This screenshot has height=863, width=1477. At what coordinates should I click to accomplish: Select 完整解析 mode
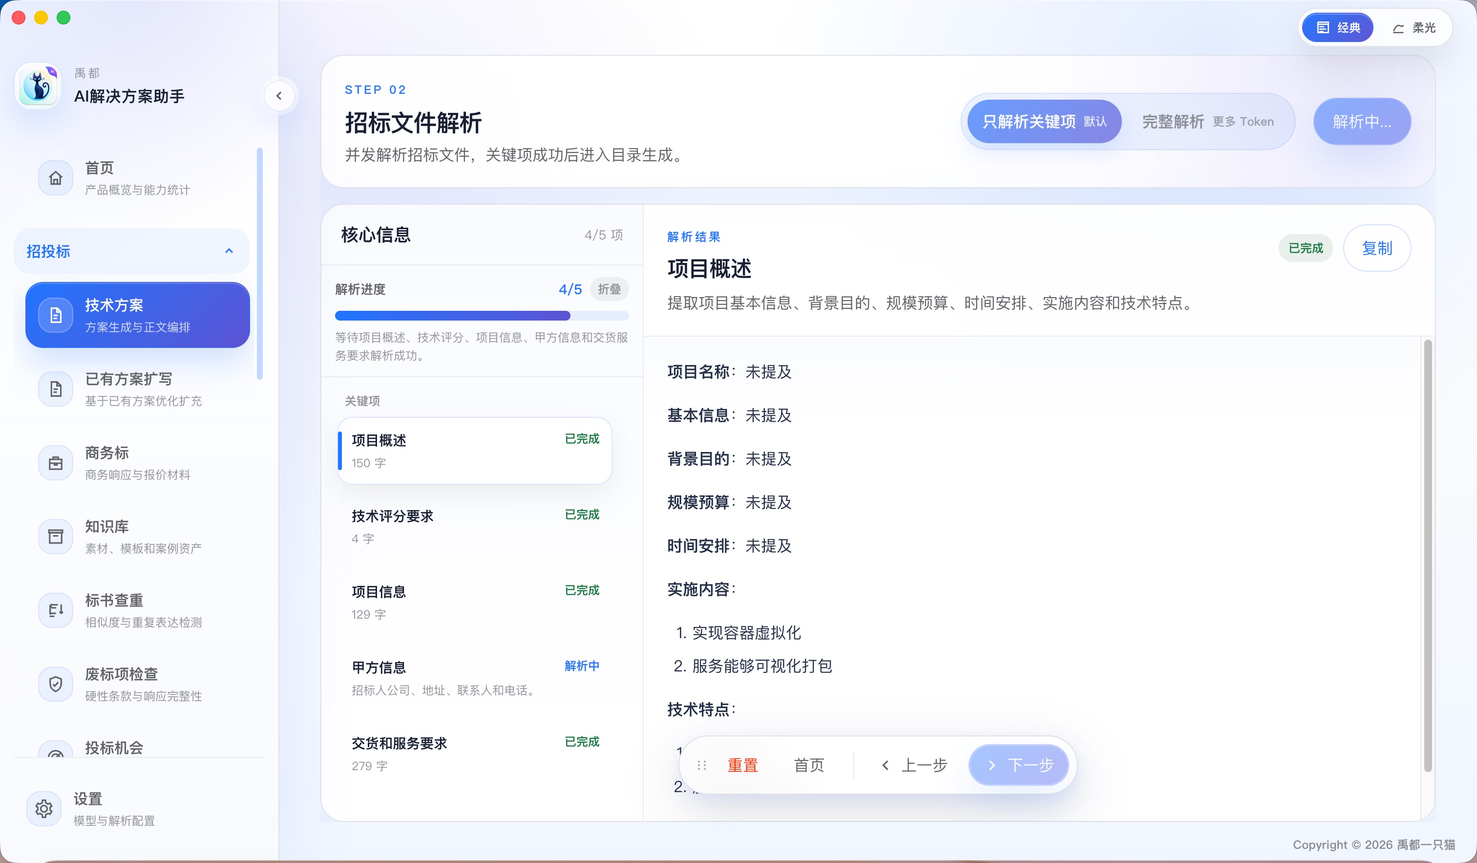point(1207,121)
